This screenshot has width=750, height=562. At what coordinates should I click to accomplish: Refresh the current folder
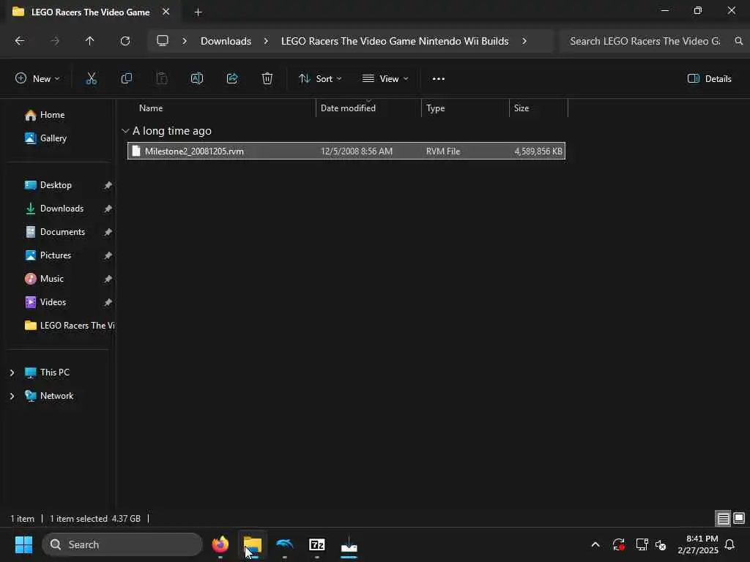click(125, 41)
